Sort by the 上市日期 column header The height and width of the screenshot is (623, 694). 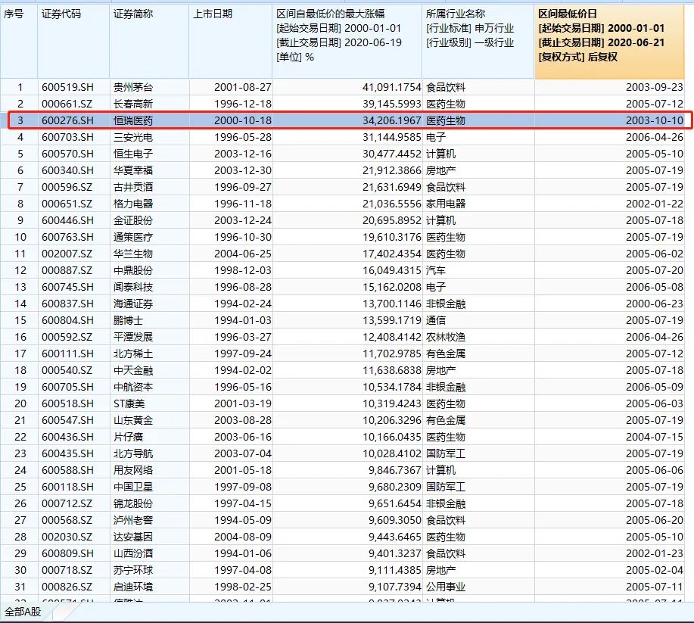[213, 14]
